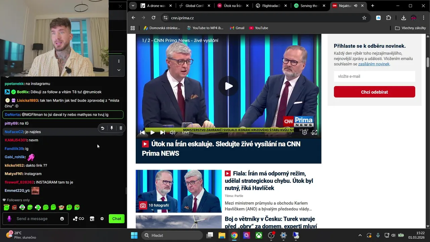Open the apps grid in bookmarks bar
The image size is (430, 242).
133,28
